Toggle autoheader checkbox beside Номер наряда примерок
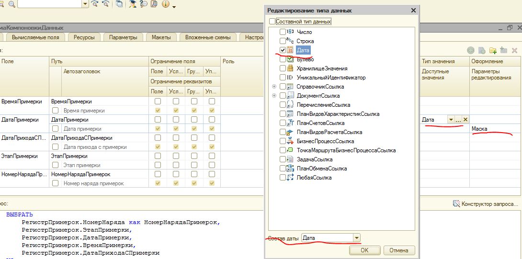The image size is (522, 259). click(x=56, y=183)
